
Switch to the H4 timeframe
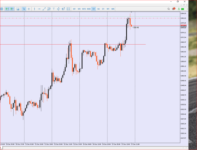pos(98,9)
